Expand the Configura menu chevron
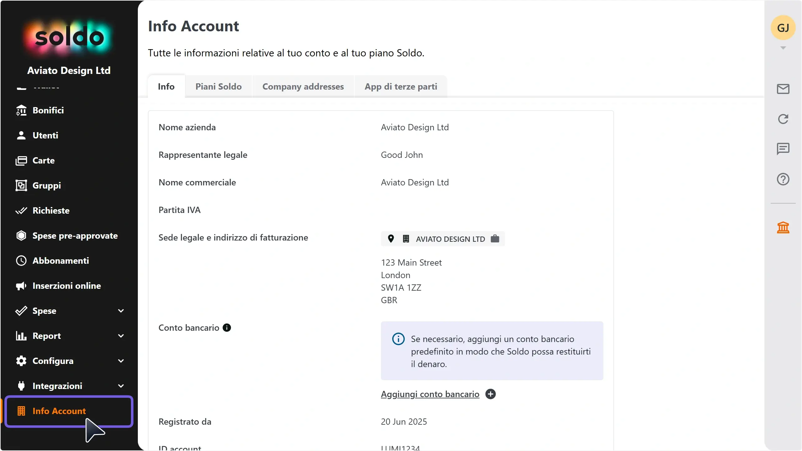802x451 pixels. tap(121, 361)
